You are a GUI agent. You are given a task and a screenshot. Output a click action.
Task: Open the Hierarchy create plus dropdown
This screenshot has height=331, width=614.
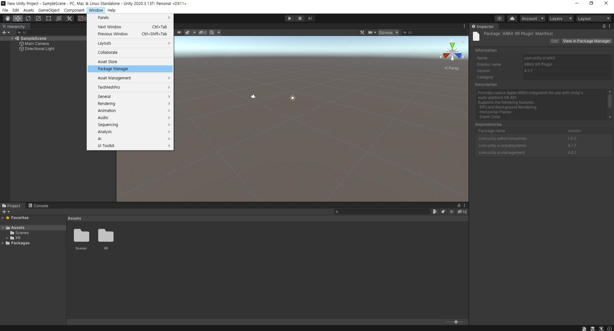click(x=6, y=32)
